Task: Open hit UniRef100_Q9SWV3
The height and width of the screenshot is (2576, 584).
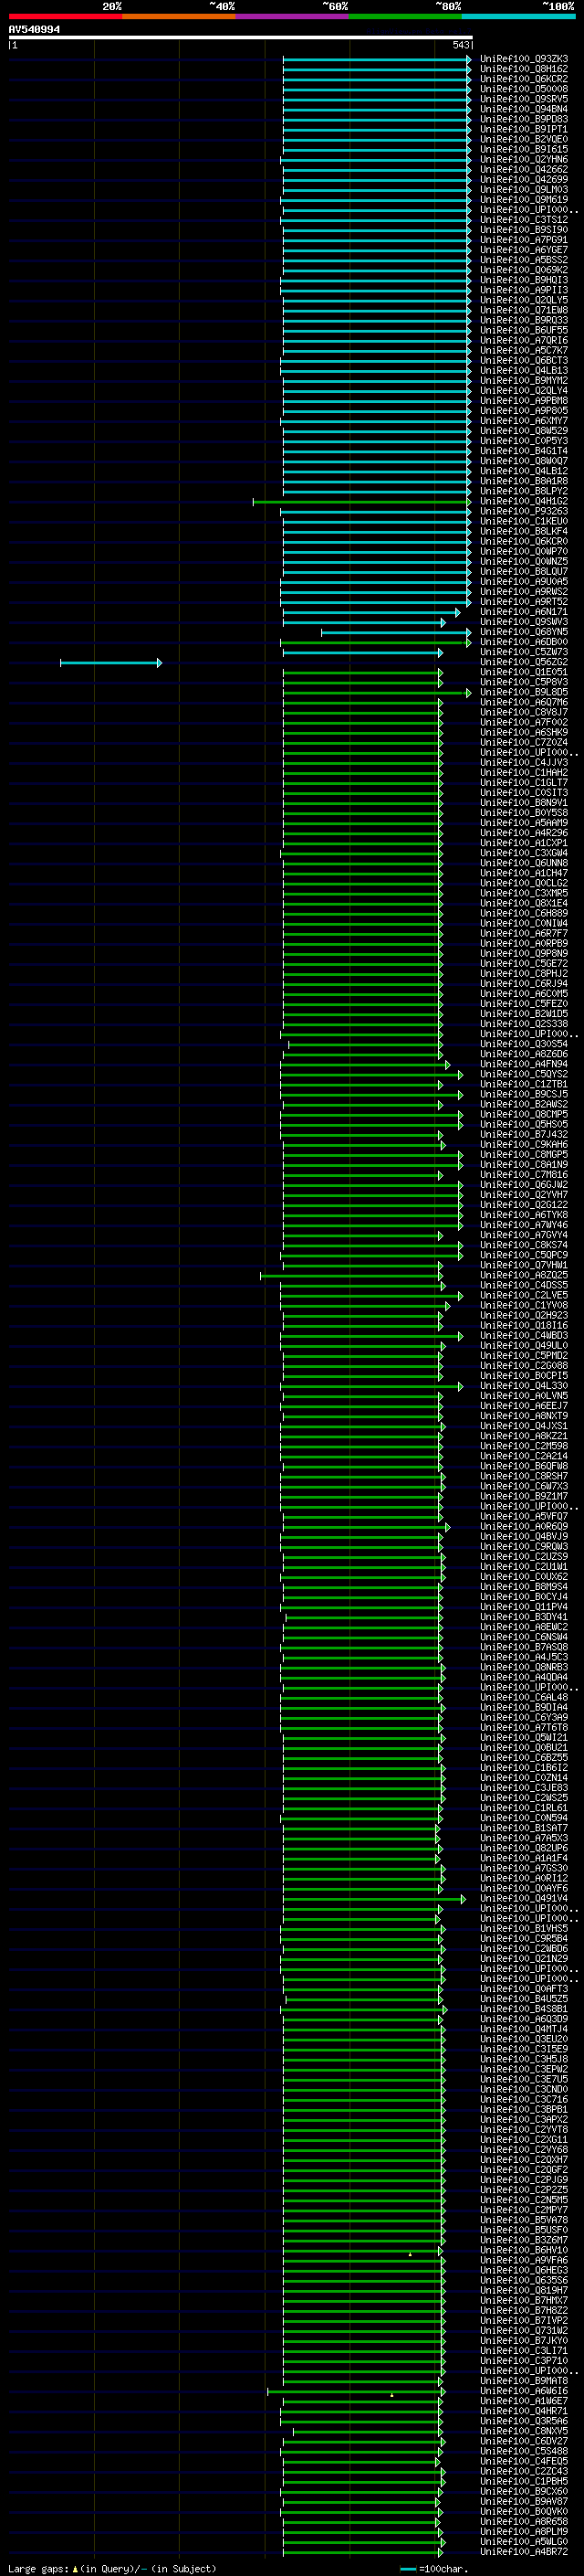Action: (x=523, y=622)
